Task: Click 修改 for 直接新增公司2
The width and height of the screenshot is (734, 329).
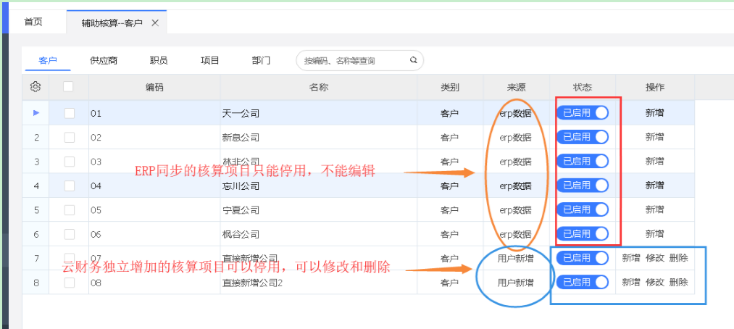Action: (x=655, y=282)
